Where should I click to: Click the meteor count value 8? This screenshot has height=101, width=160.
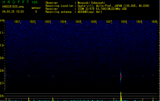pos(36,12)
